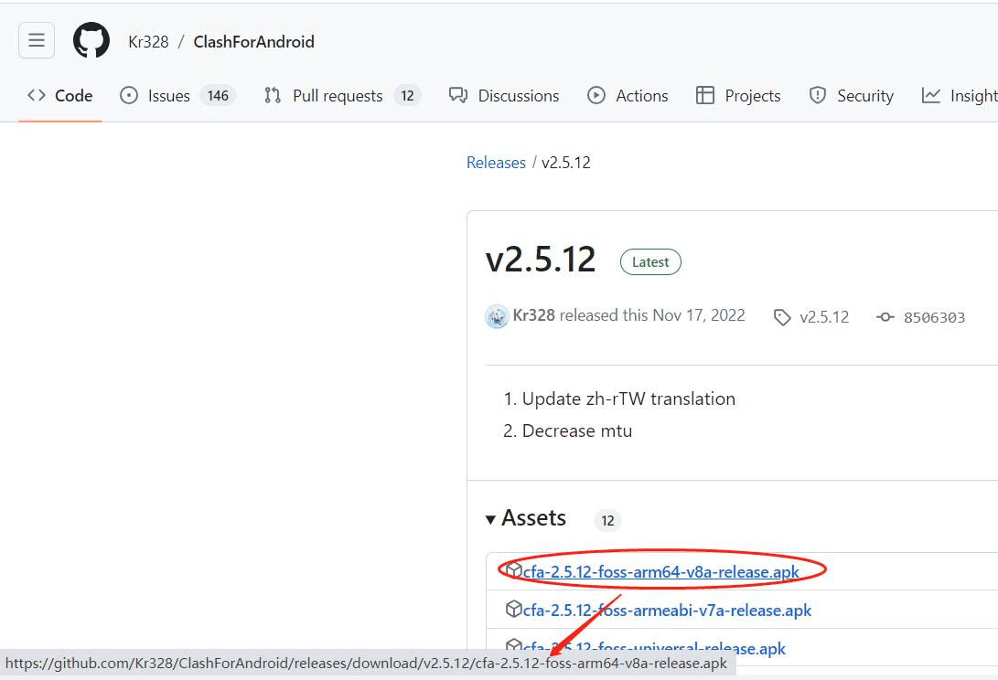This screenshot has width=998, height=680.
Task: Open the ClashForAndroid repository link
Action: tap(254, 42)
